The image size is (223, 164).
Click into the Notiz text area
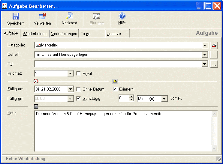[x=123, y=131]
